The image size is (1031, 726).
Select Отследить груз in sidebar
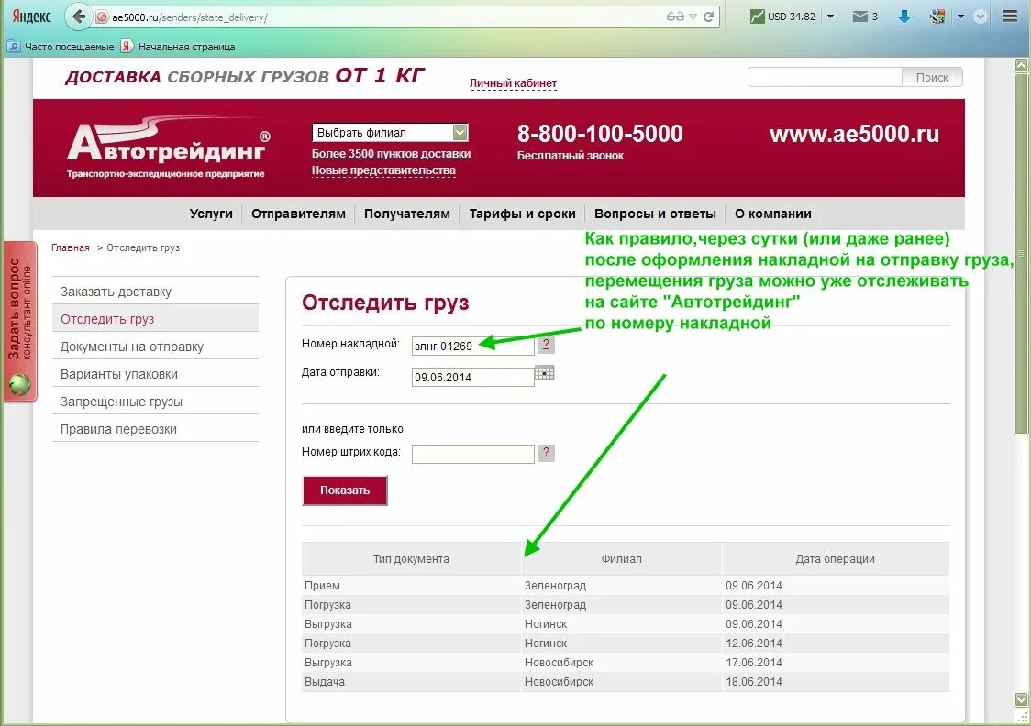[x=155, y=319]
